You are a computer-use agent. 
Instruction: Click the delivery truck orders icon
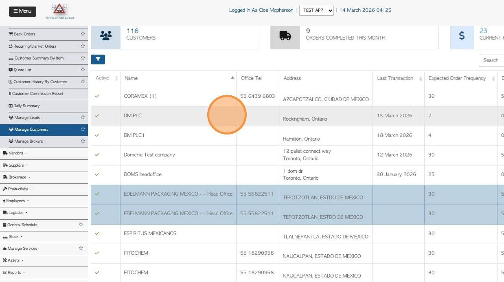(x=285, y=36)
